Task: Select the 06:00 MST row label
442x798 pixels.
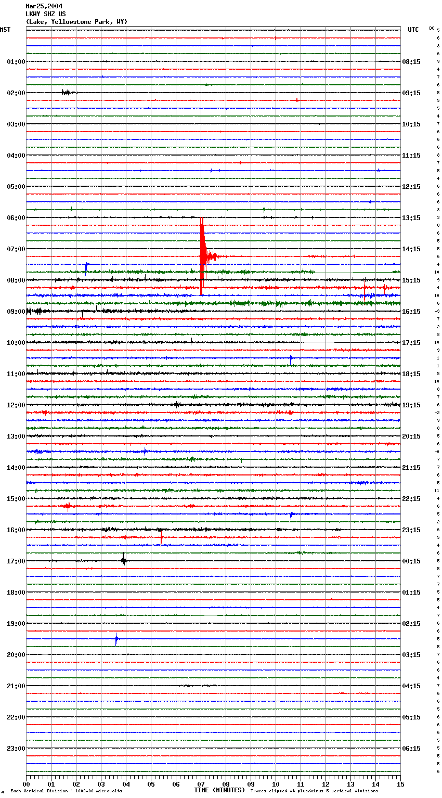Action: (16, 218)
